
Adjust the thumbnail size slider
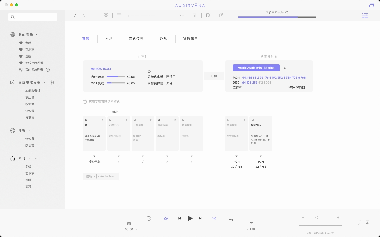tap(141, 16)
